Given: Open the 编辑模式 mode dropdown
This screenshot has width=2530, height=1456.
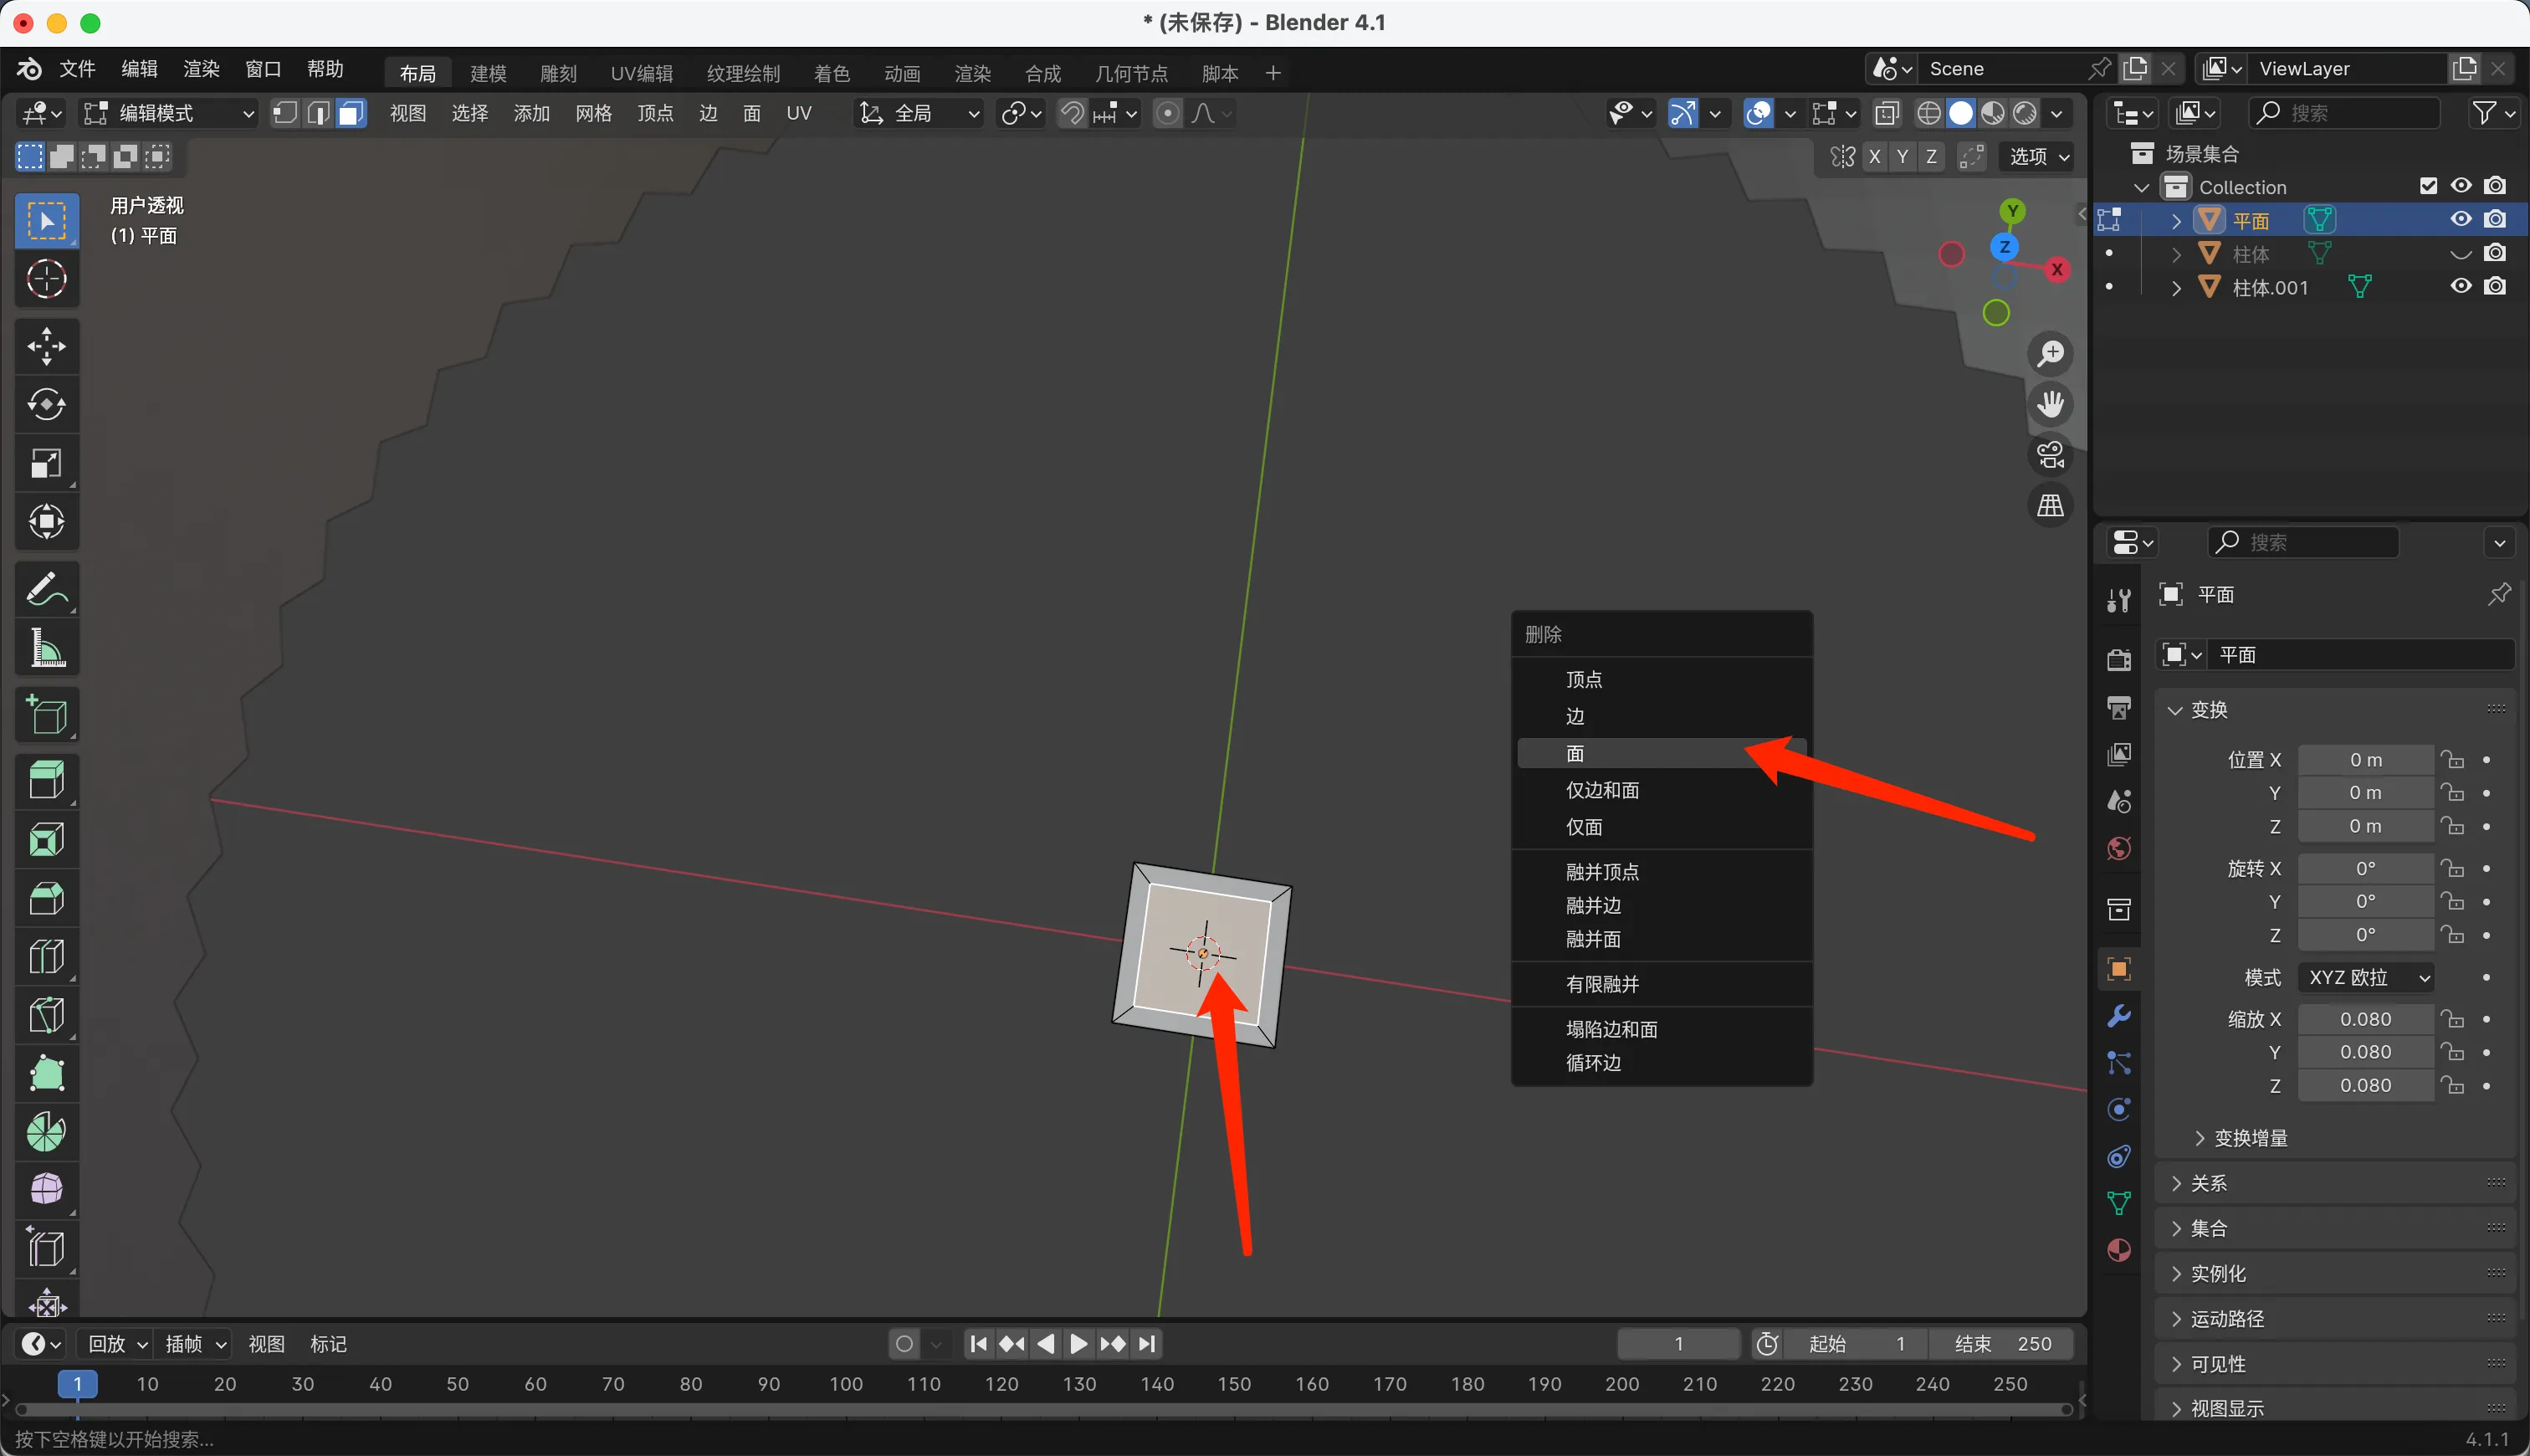Looking at the screenshot, I should tap(168, 113).
